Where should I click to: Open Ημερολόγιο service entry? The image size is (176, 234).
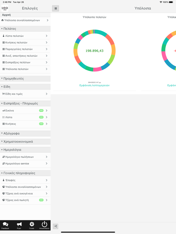pyautogui.click(x=25, y=164)
